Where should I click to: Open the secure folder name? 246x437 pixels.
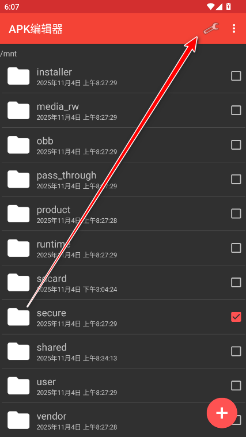coord(51,313)
